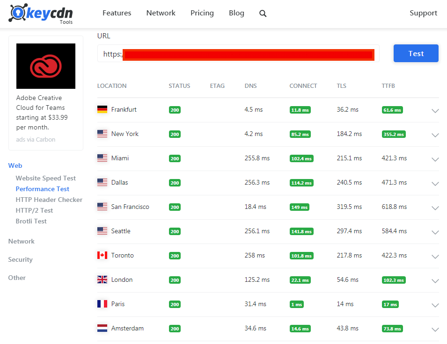Click the LOCATION column header

click(x=112, y=86)
